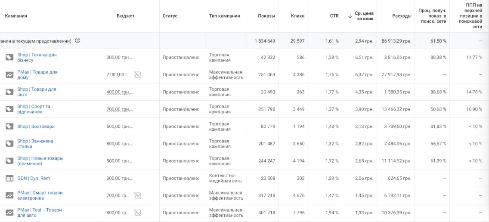Click the shopping tag icon for Shop | Техніка для бізнесу
This screenshot has width=489, height=222.
pyautogui.click(x=9, y=58)
